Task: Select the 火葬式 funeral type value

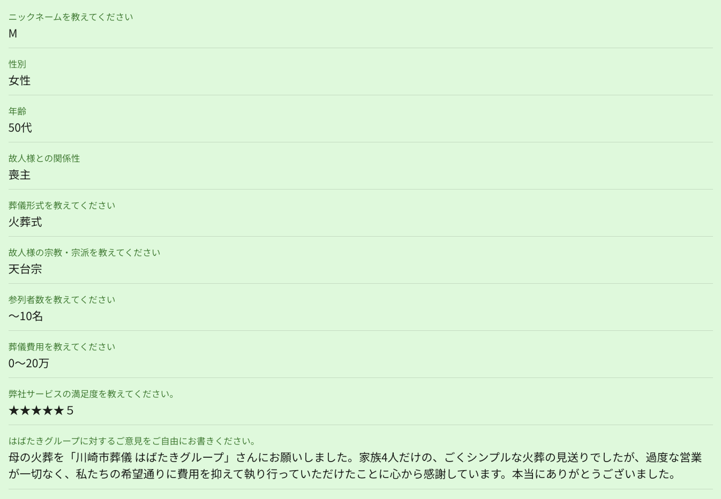Action: point(25,222)
